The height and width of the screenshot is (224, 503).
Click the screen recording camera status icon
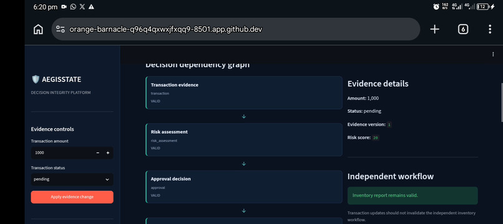click(x=64, y=7)
